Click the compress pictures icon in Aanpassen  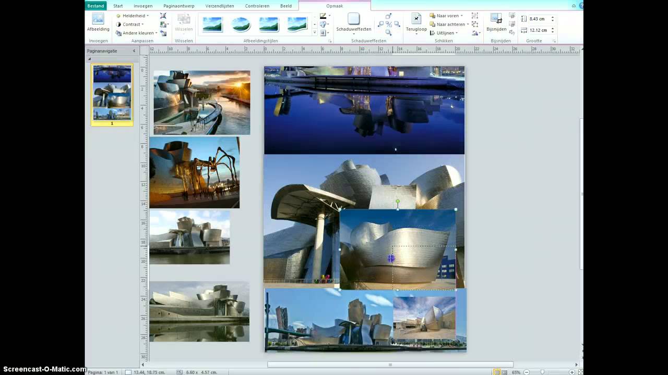point(163,16)
